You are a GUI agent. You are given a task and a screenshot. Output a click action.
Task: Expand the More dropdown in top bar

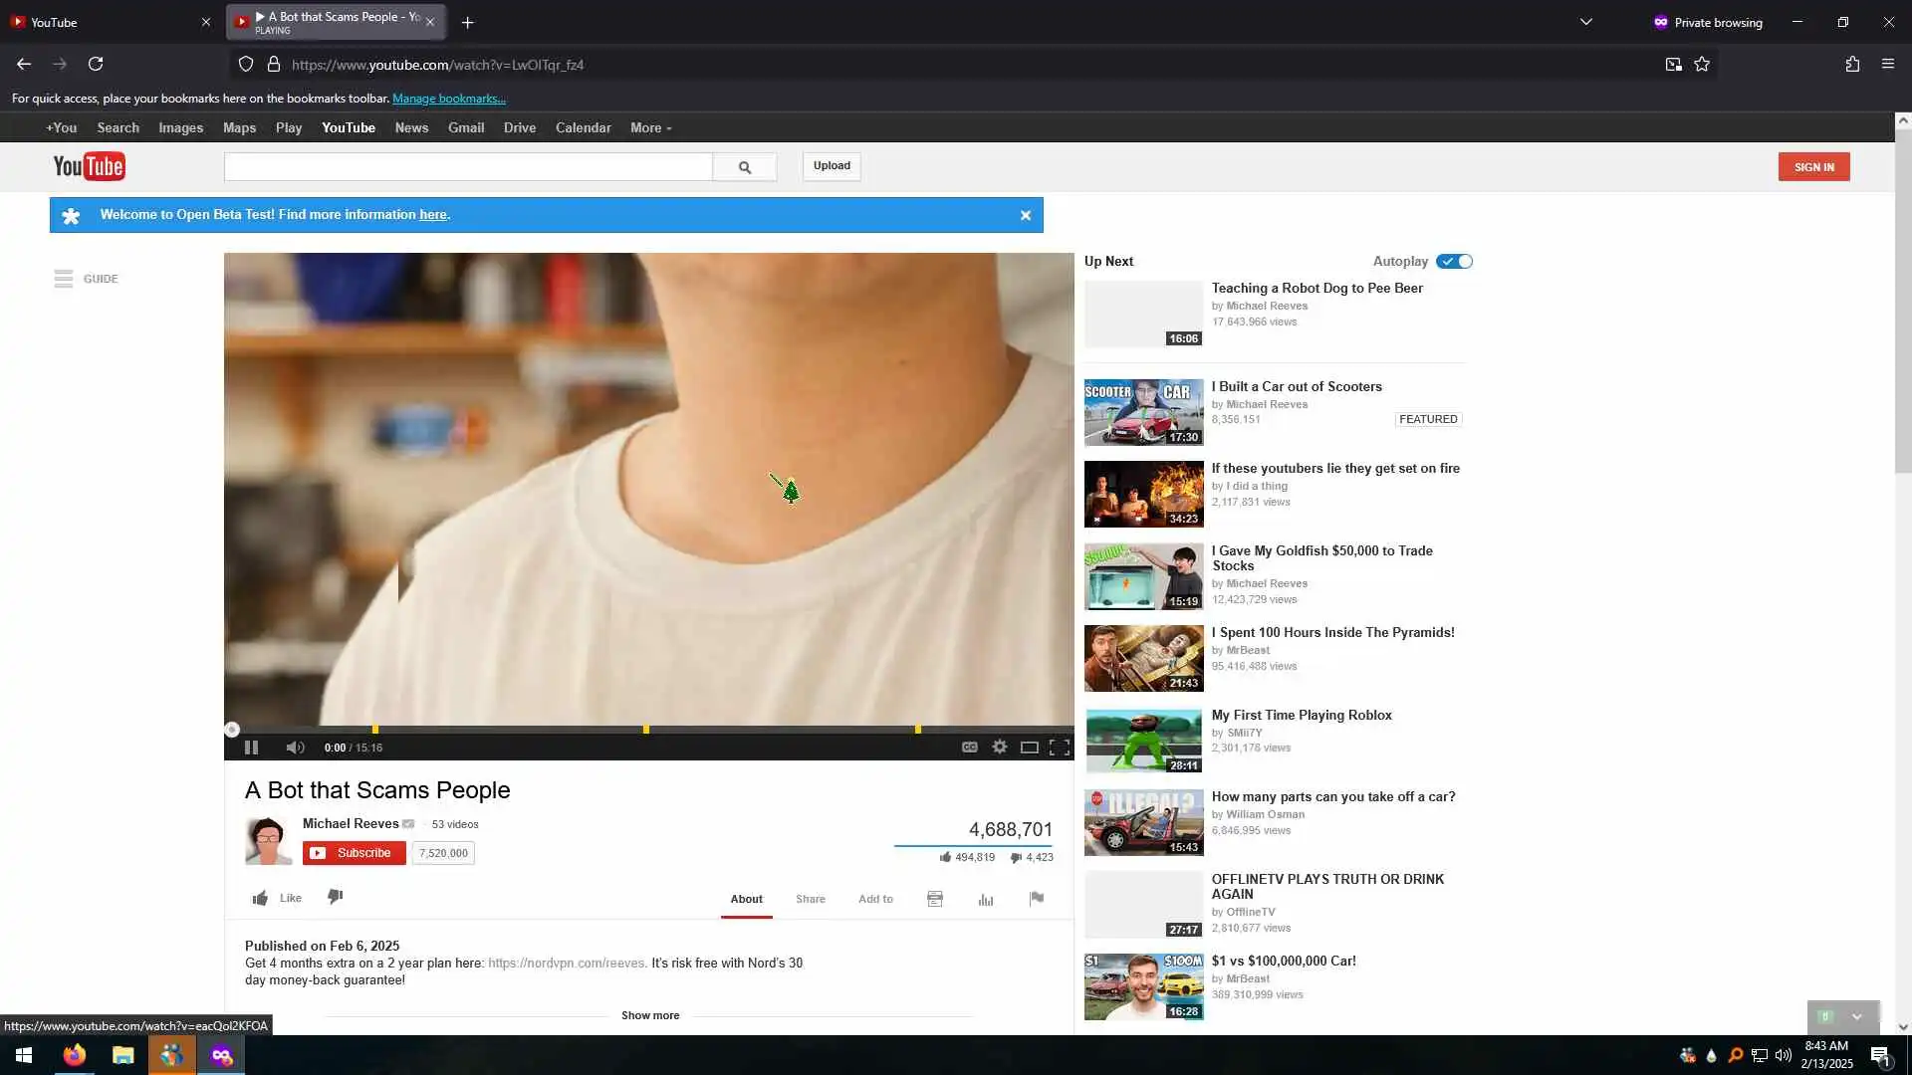click(x=651, y=128)
